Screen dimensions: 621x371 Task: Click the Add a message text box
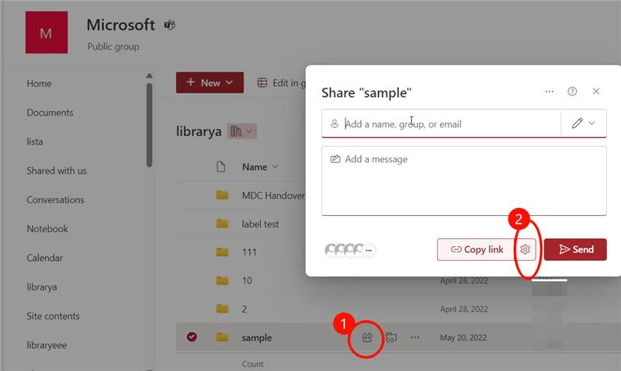point(464,181)
